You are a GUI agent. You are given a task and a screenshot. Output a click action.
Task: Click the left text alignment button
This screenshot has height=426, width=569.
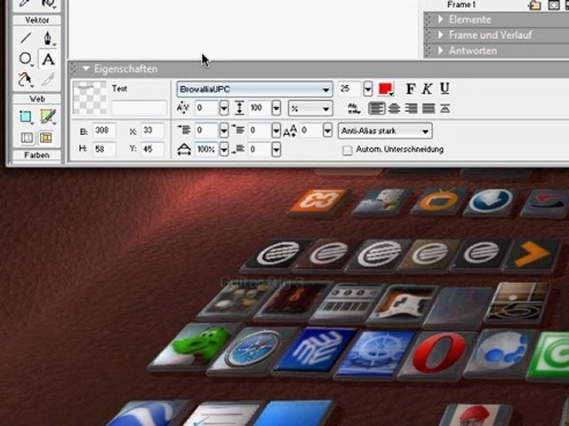376,108
